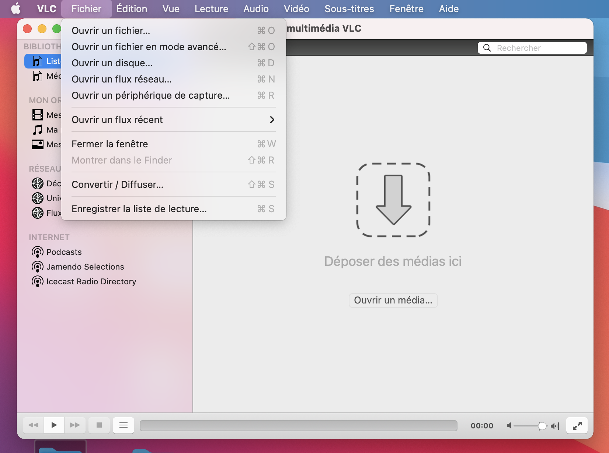Open the Fenêtre menu
Screen dimensions: 609x453
(406, 8)
